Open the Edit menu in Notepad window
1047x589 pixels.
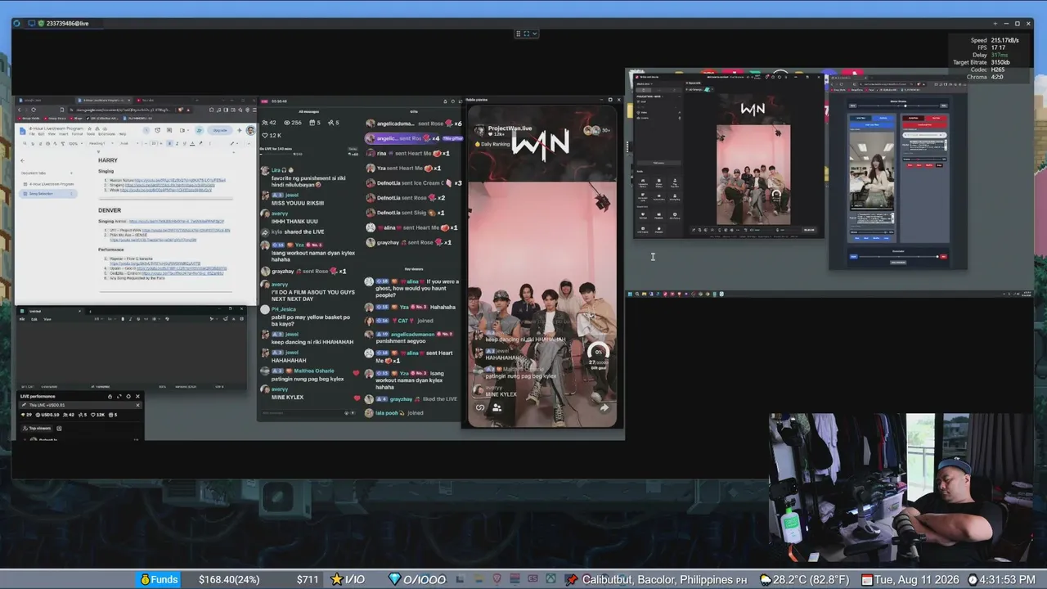click(34, 319)
